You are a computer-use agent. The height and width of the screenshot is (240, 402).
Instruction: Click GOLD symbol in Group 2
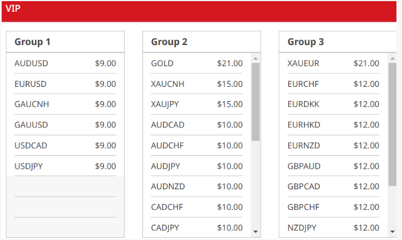(196, 63)
